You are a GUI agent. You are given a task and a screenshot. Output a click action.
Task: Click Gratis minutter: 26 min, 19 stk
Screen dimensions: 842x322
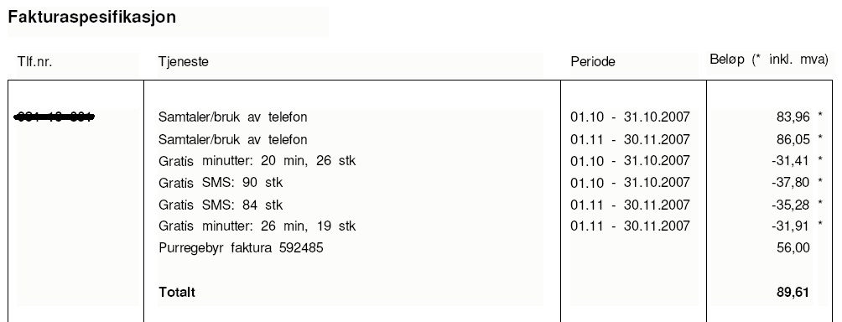coord(257,226)
